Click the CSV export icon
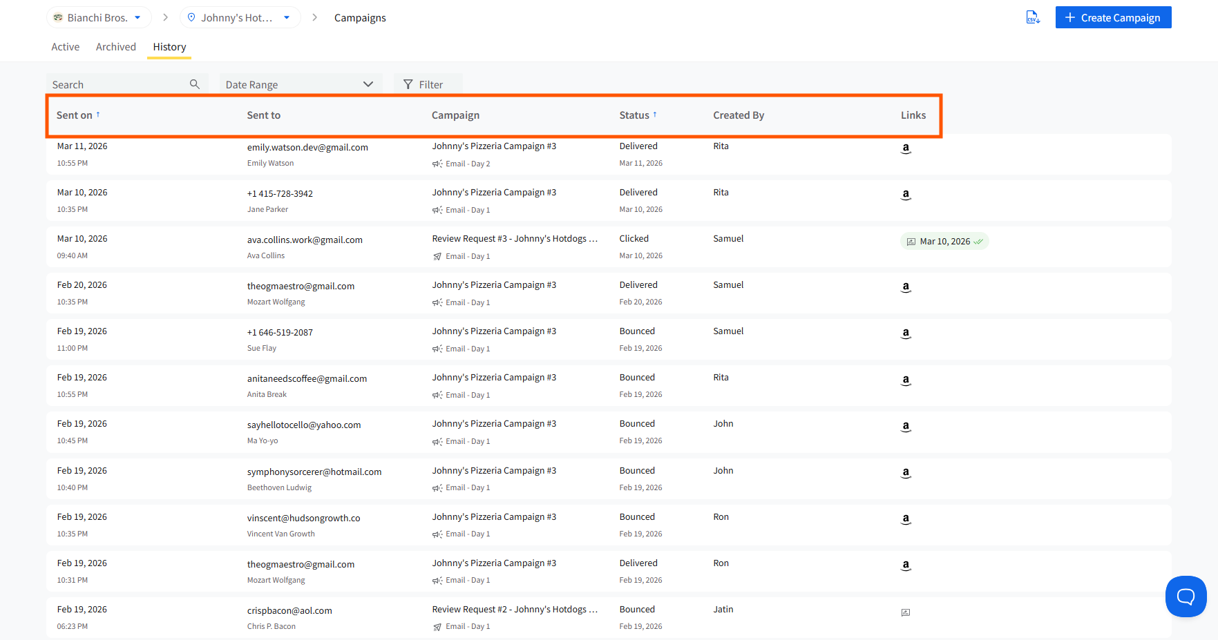The height and width of the screenshot is (640, 1218). point(1033,17)
